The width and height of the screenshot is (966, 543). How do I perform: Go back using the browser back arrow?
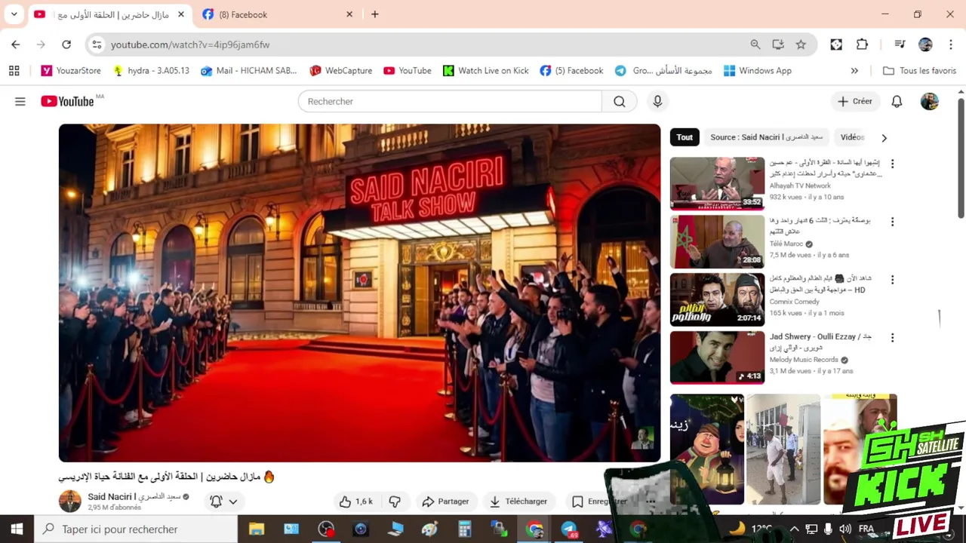click(16, 44)
